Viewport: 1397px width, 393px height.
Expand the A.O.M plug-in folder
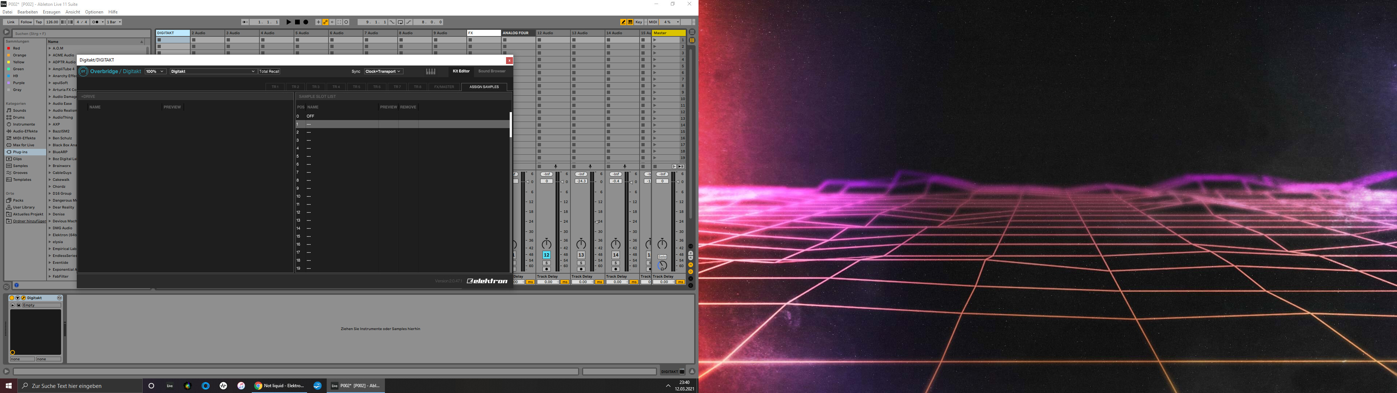click(49, 48)
